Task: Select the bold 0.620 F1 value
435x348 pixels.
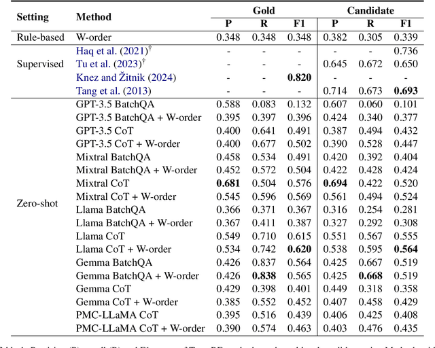Action: coord(299,249)
